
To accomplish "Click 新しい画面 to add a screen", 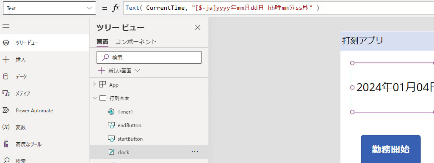I will pos(119,71).
